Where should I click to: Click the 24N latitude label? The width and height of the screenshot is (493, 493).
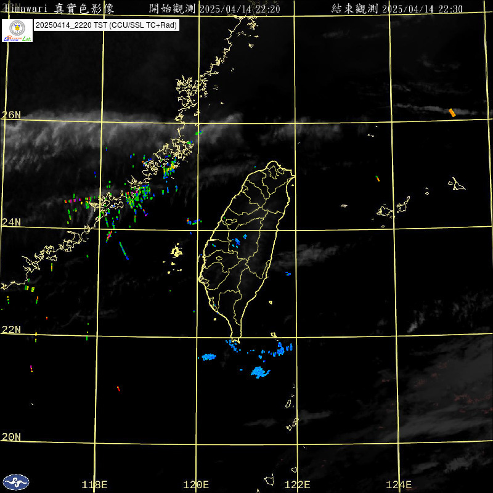(11, 222)
